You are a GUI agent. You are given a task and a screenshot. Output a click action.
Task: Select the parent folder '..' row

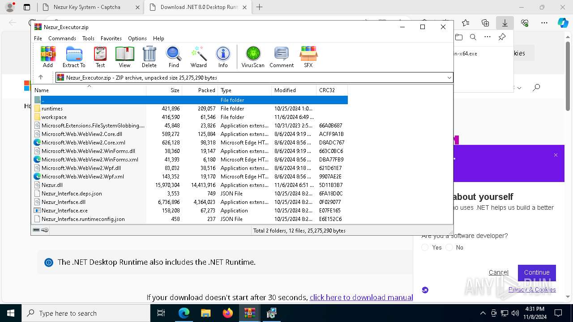coord(190,100)
